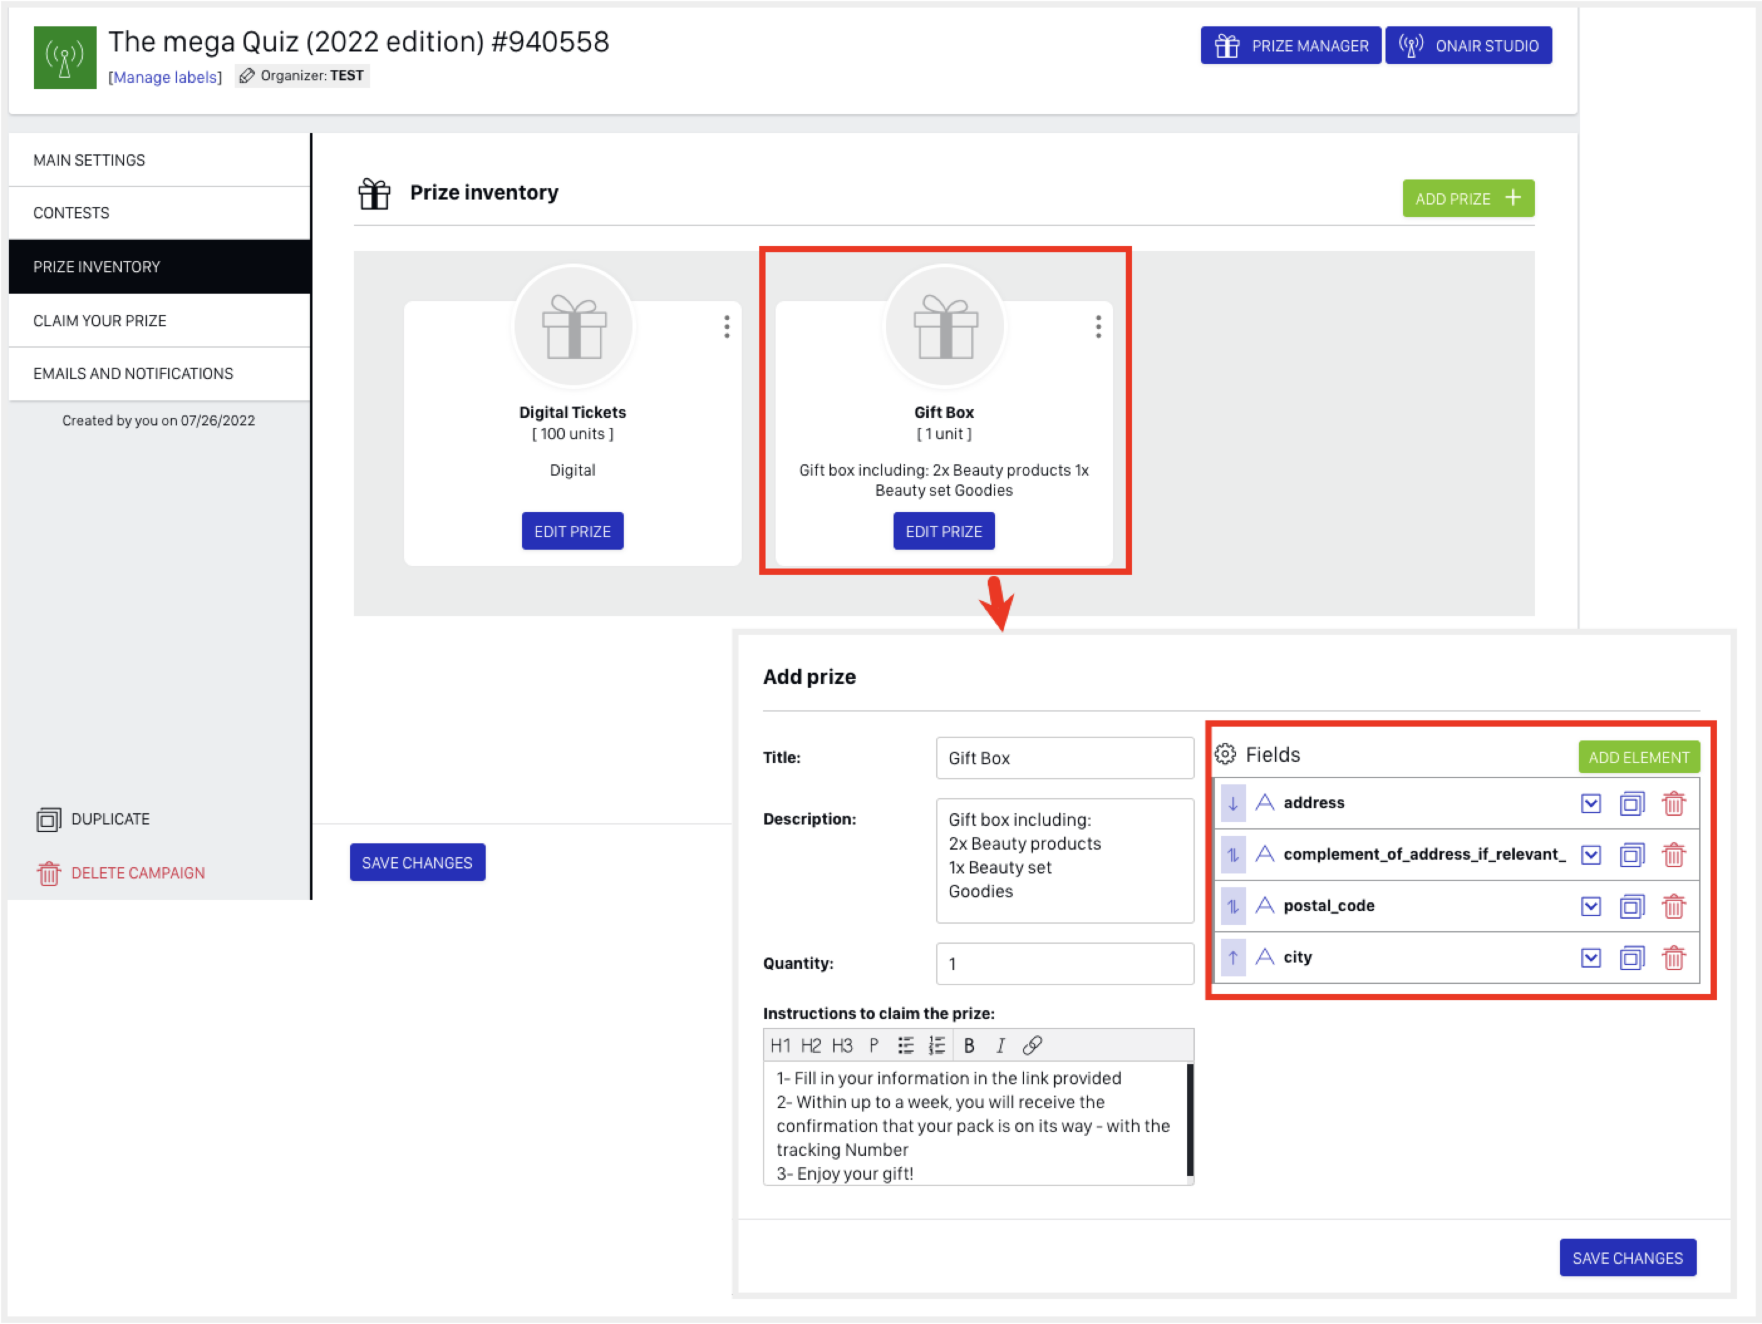
Task: Duplicate the complement_of_address field
Action: pyautogui.click(x=1631, y=855)
